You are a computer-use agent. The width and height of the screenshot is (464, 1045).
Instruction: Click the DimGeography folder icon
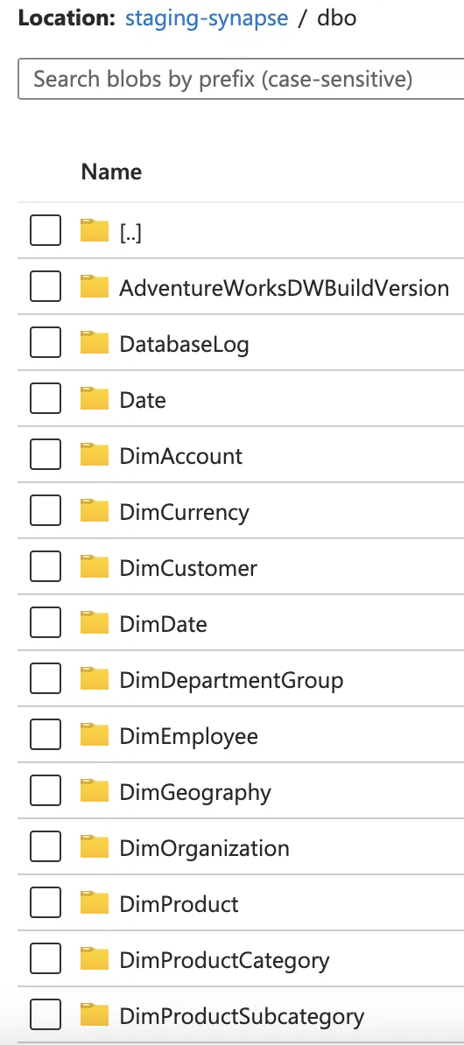[x=94, y=790]
